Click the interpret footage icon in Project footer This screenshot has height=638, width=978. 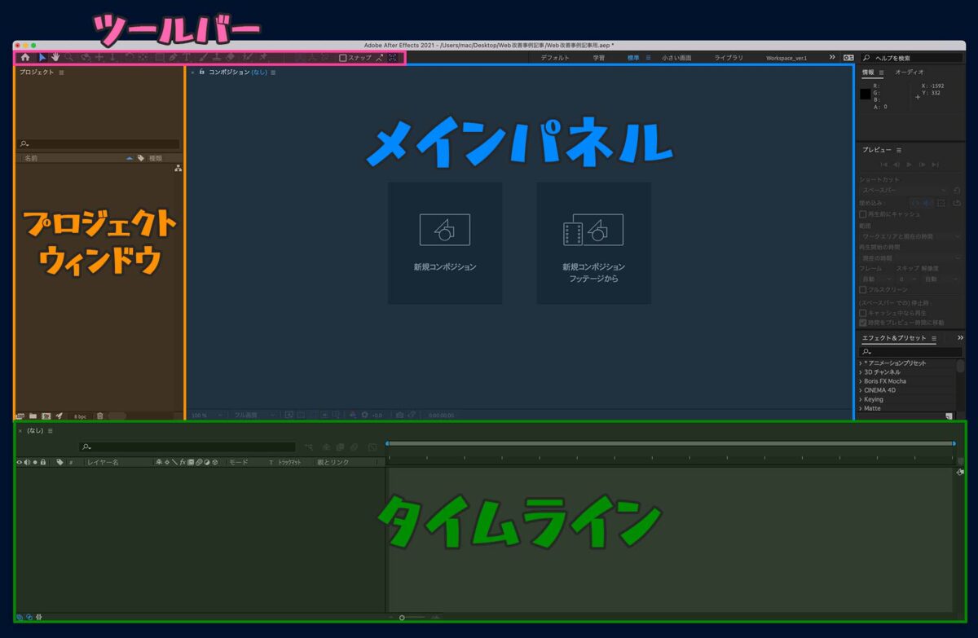coord(20,416)
